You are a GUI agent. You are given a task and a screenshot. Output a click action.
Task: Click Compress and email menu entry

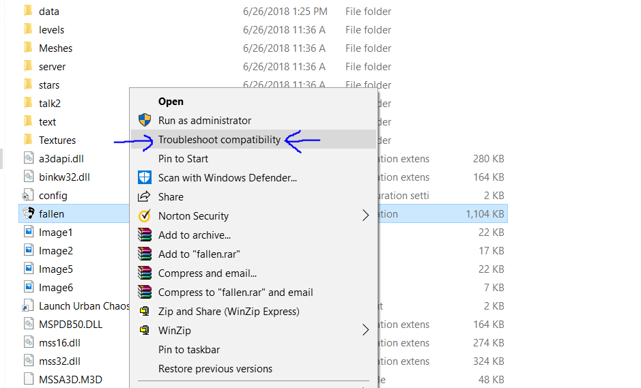(208, 273)
